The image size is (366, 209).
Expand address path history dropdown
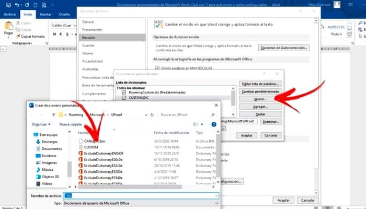pos(146,115)
